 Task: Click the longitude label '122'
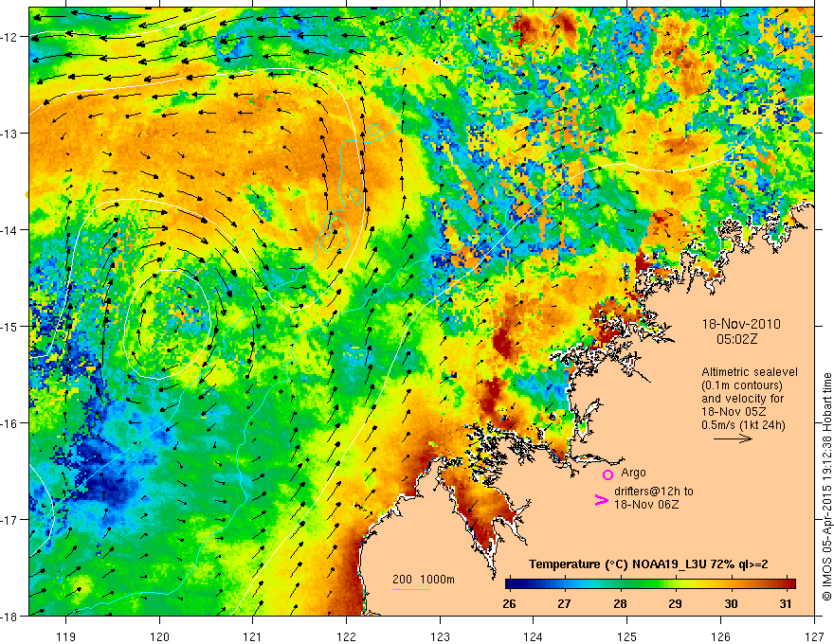coord(346,636)
